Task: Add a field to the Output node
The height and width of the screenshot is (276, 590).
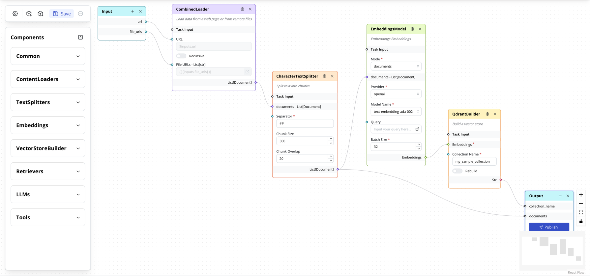Action: tap(560, 196)
